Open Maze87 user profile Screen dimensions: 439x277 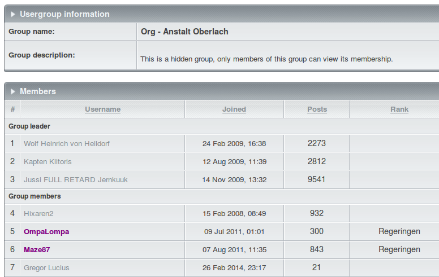37,249
